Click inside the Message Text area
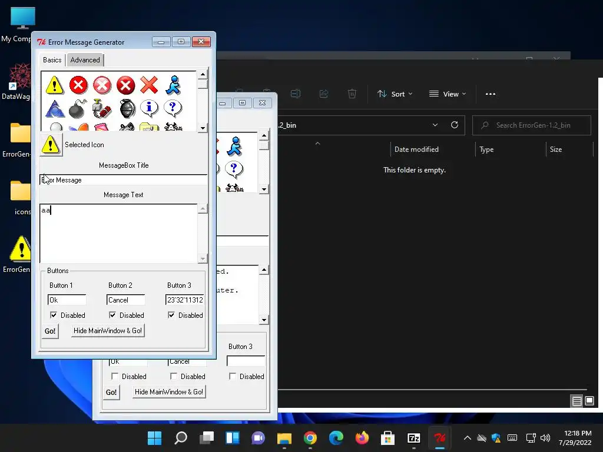The height and width of the screenshot is (452, 603). [119, 234]
